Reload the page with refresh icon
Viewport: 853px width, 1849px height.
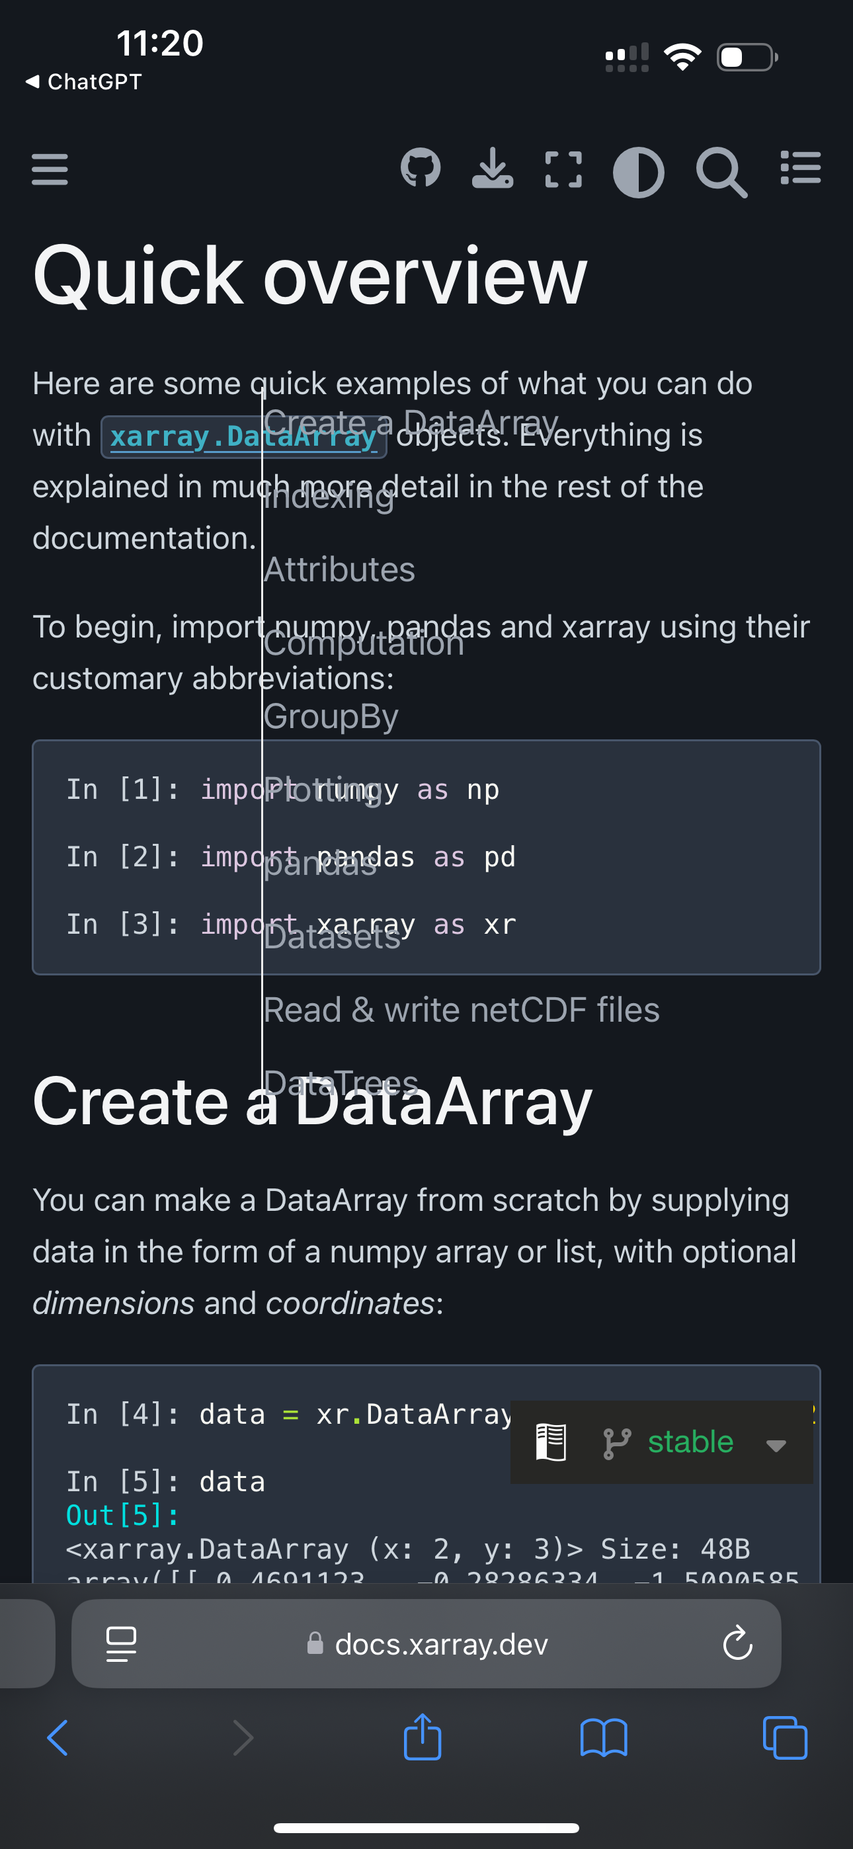[737, 1643]
